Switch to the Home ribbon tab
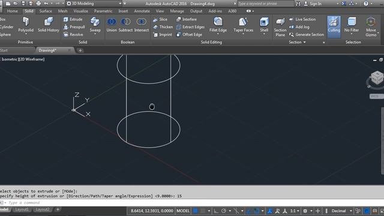 pos(12,11)
